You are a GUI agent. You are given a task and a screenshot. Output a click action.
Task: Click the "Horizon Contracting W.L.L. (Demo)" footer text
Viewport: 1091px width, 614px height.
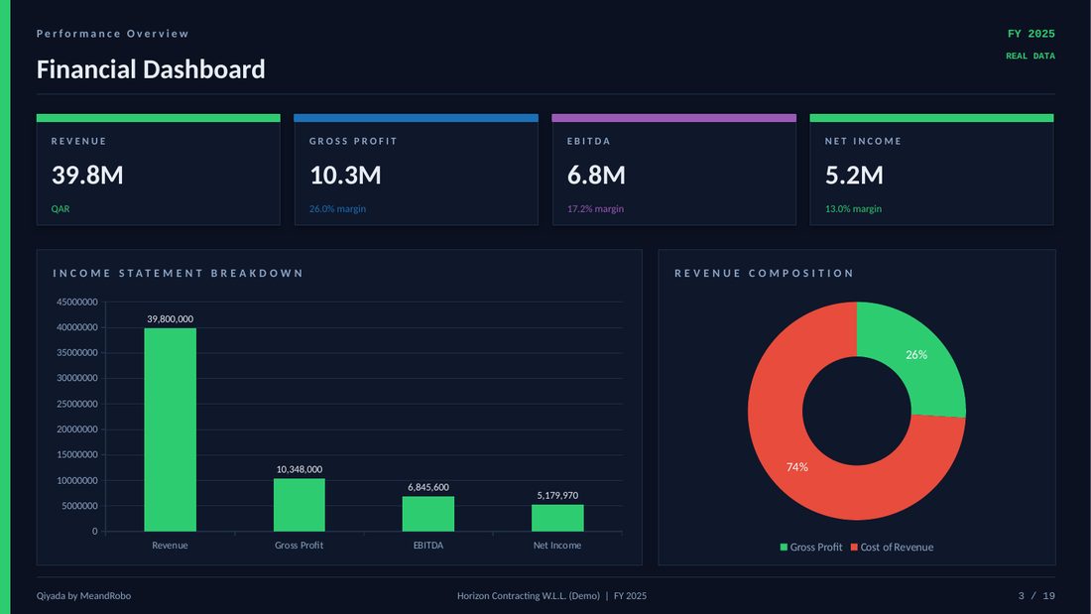(x=528, y=596)
